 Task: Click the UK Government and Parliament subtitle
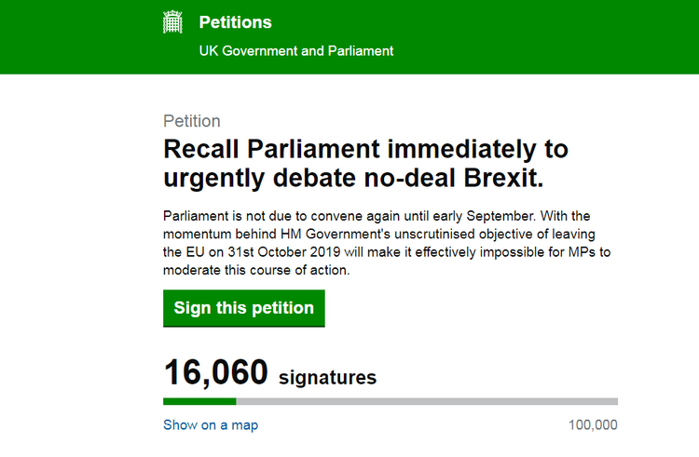click(x=296, y=51)
